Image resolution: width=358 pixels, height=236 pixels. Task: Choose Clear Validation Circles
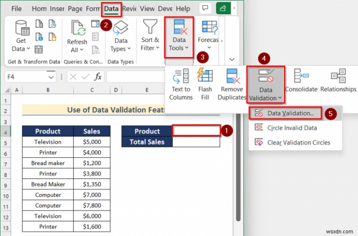pyautogui.click(x=295, y=142)
